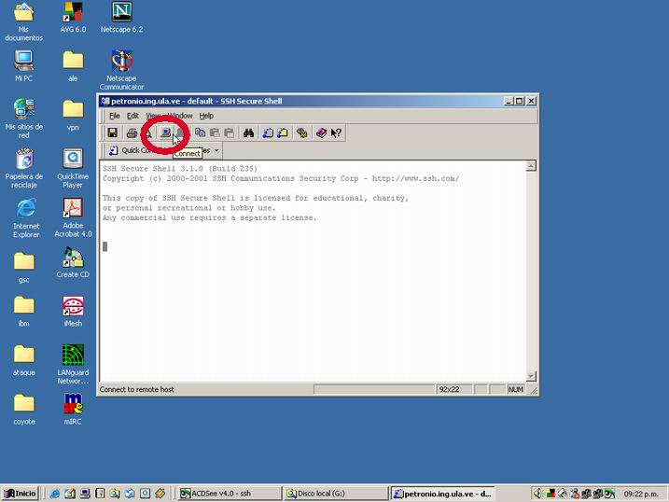Click the Copy toolbar icon
Viewport: 669px width, 502px height.
tap(200, 132)
